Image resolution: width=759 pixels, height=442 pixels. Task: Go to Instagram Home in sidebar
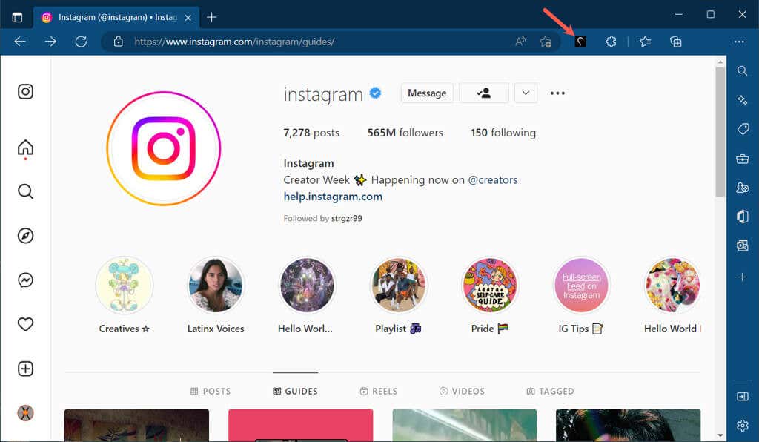pos(26,147)
